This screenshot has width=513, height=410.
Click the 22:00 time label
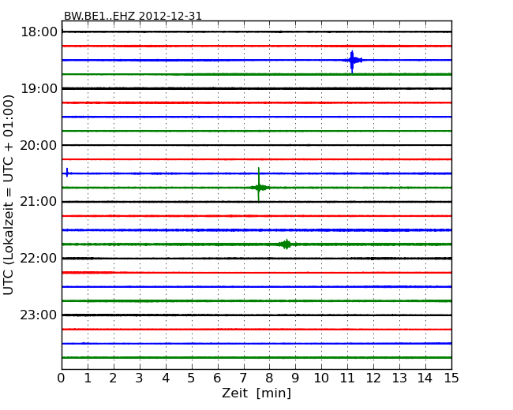click(39, 259)
